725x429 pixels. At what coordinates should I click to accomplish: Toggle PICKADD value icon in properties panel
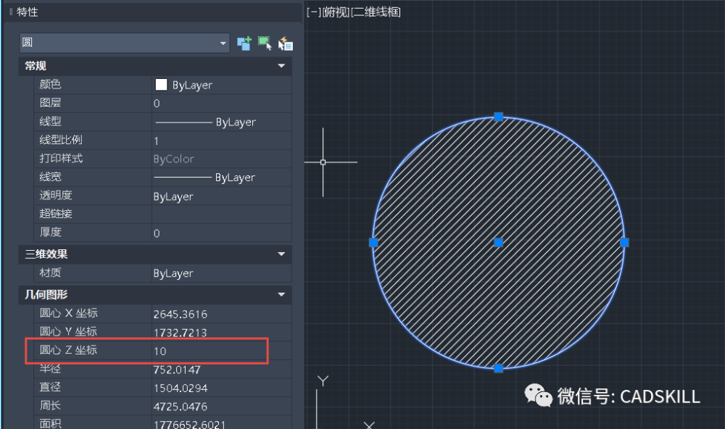pos(244,43)
